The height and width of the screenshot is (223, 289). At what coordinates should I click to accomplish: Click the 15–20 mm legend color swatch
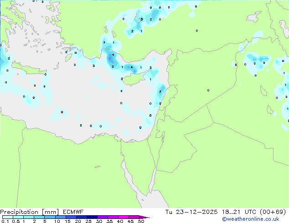(x=71, y=217)
